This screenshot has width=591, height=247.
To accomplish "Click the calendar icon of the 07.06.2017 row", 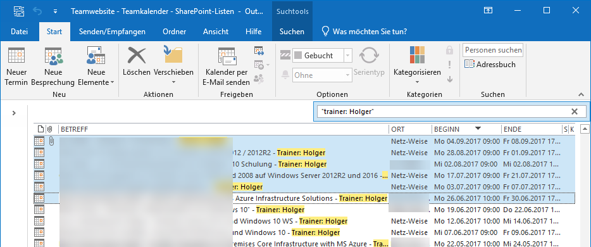I will (x=39, y=232).
